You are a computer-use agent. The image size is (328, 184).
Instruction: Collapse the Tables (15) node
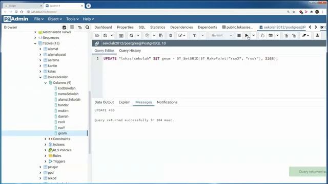pos(35,43)
